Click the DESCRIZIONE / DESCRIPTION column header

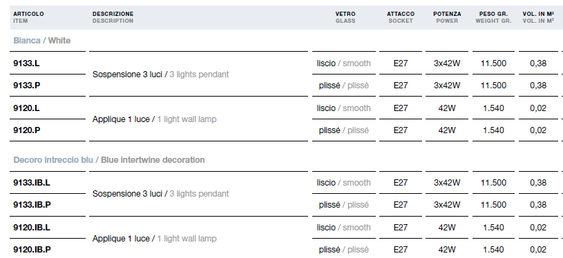pos(113,17)
